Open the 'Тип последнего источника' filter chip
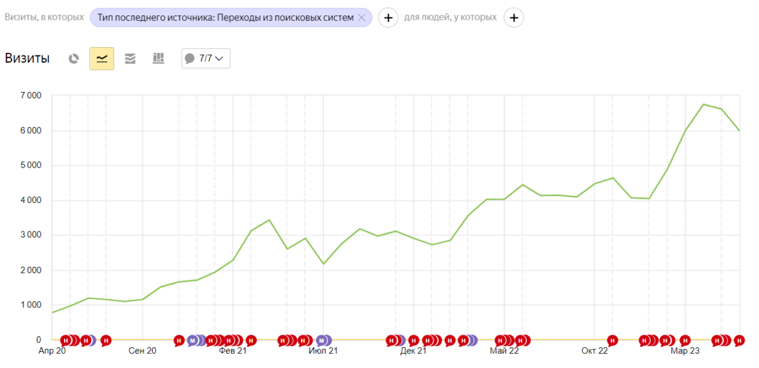This screenshot has width=759, height=368. [x=225, y=18]
